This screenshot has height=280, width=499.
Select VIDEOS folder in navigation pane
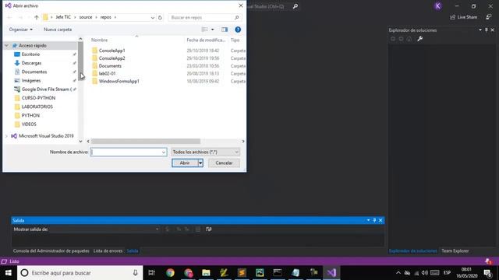pyautogui.click(x=29, y=124)
